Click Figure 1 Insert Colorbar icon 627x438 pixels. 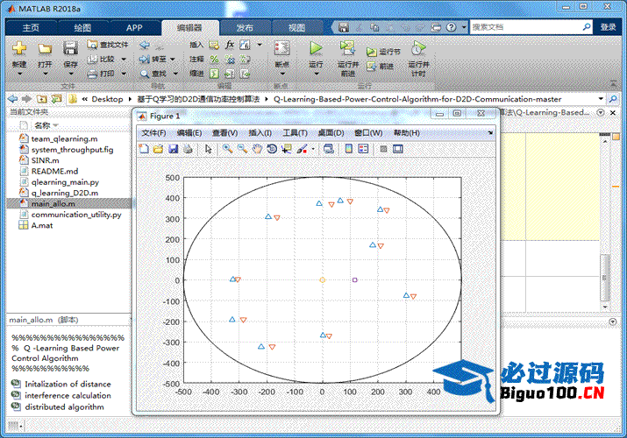(349, 149)
